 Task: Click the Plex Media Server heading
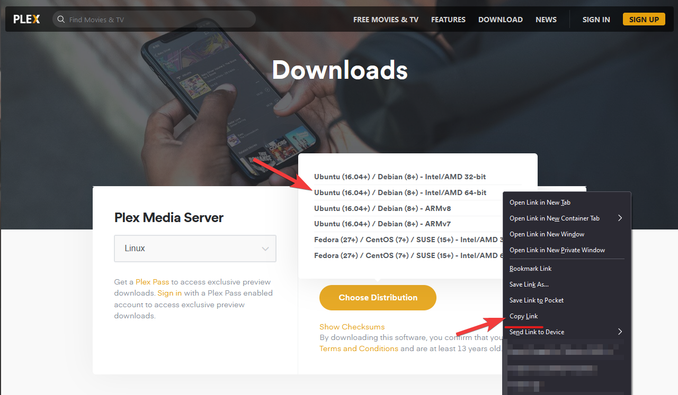[x=169, y=218]
